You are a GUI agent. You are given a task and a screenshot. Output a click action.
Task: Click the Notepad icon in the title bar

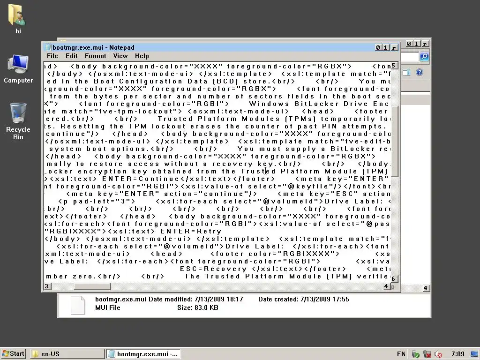click(48, 47)
